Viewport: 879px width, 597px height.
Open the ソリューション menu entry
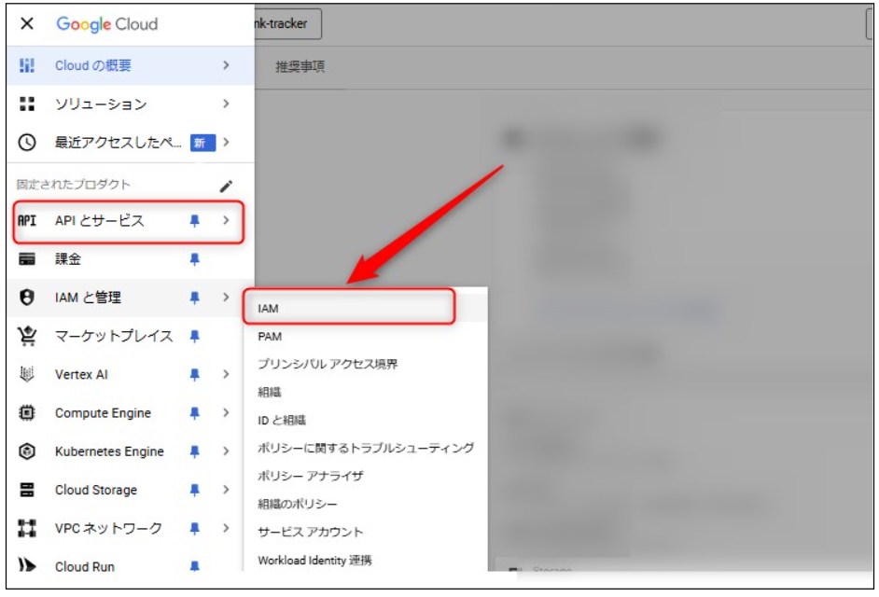130,104
